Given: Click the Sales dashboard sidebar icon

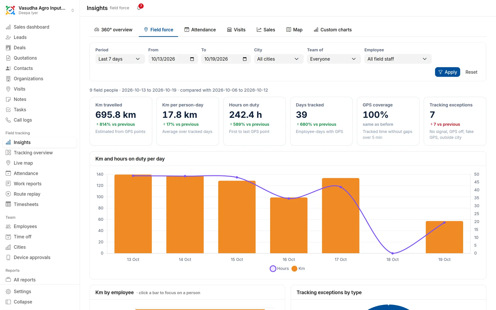Looking at the screenshot, I should coord(8,27).
